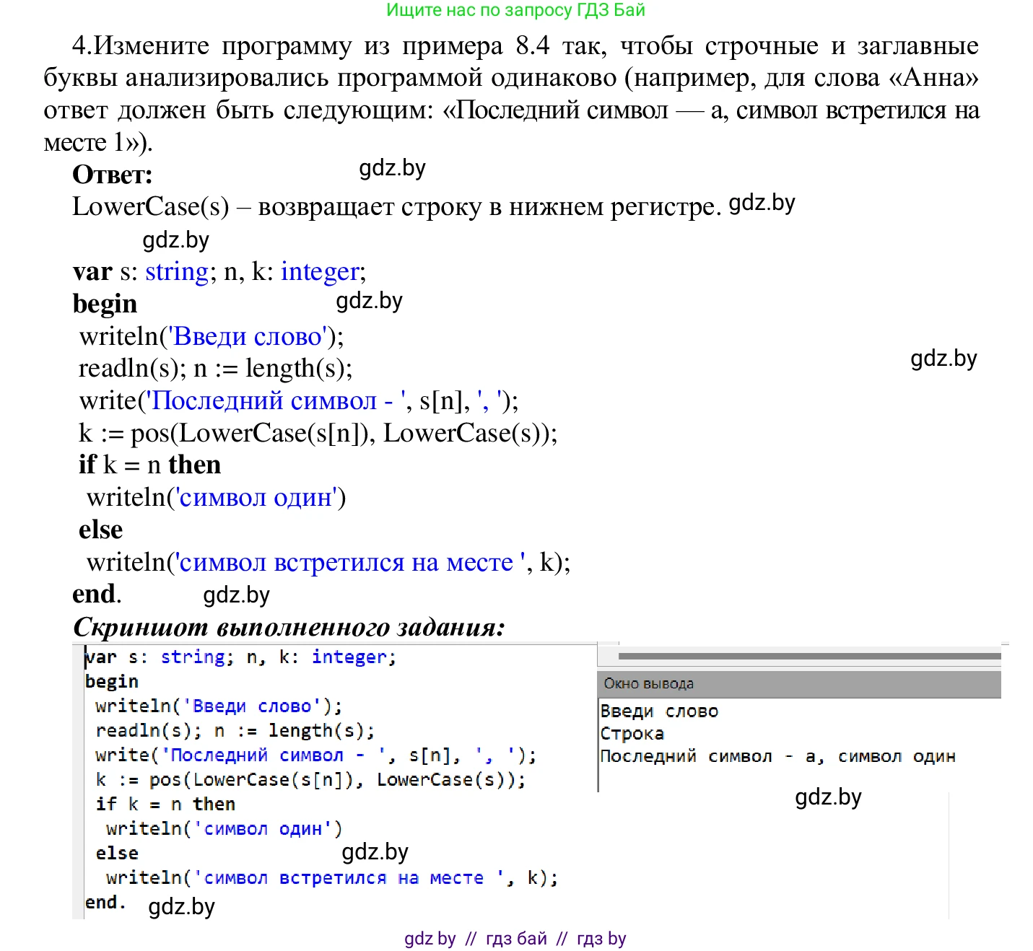Click "if k = n then" in the editor screenshot
Image resolution: width=1033 pixels, height=951 pixels.
coord(165,804)
